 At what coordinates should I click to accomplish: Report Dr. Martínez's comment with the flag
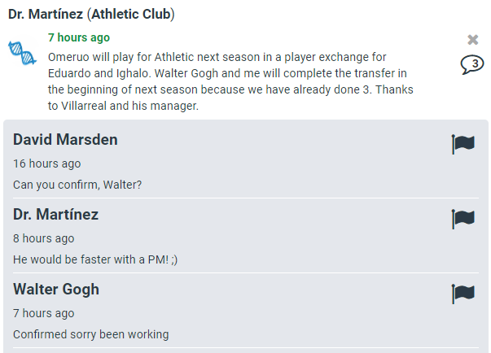point(463,219)
